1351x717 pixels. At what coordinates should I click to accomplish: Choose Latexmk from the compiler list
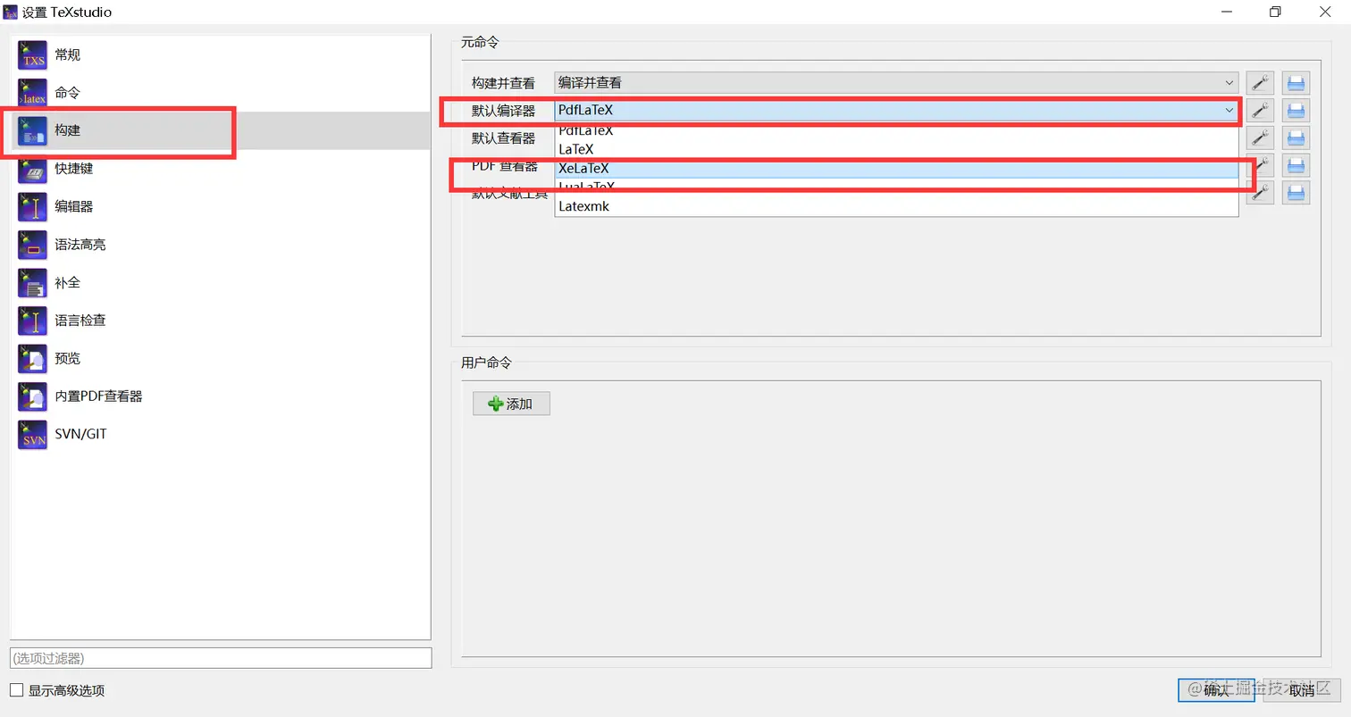(896, 206)
